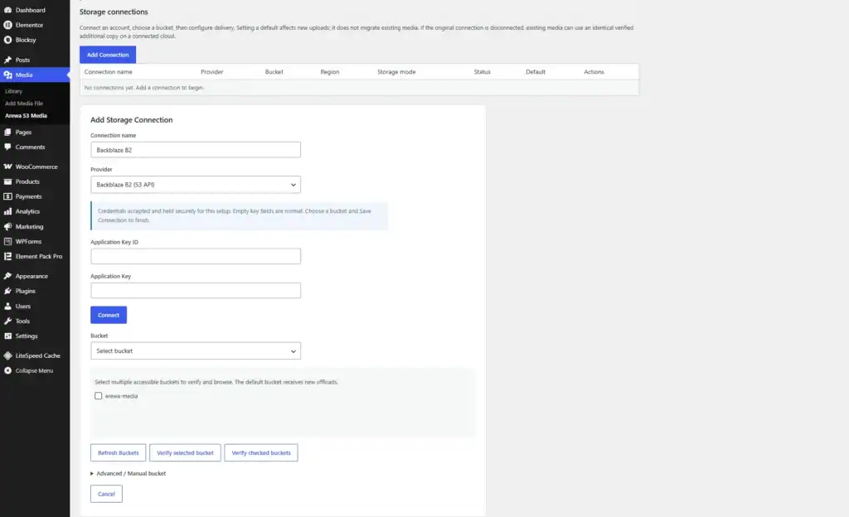Click the Collapse Menu arrow icon
The width and height of the screenshot is (849, 517).
pyautogui.click(x=7, y=370)
